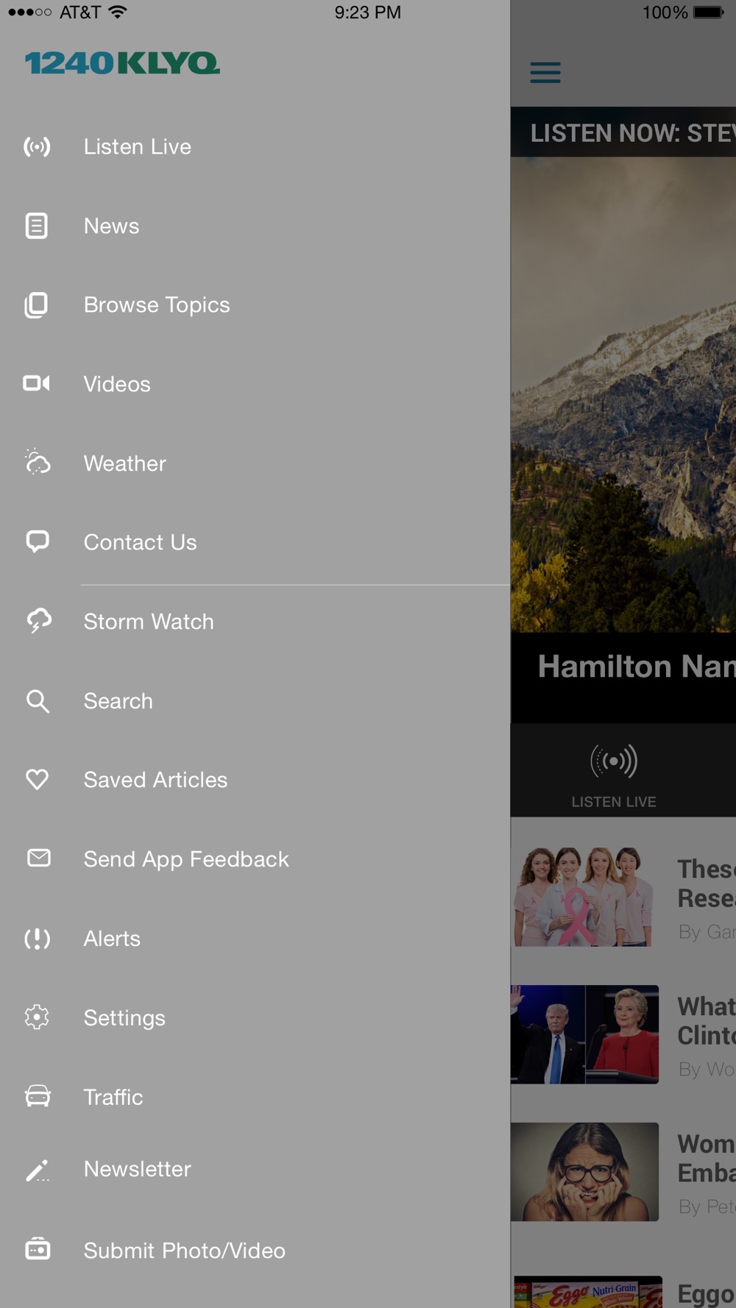Open the News menu item
The height and width of the screenshot is (1308, 736).
pos(255,226)
